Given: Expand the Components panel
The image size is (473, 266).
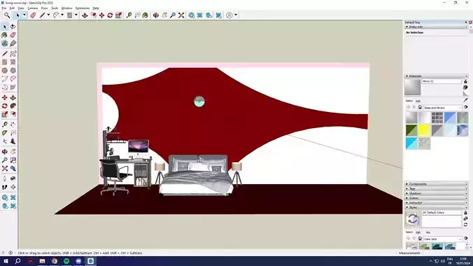Looking at the screenshot, I should pyautogui.click(x=436, y=184).
